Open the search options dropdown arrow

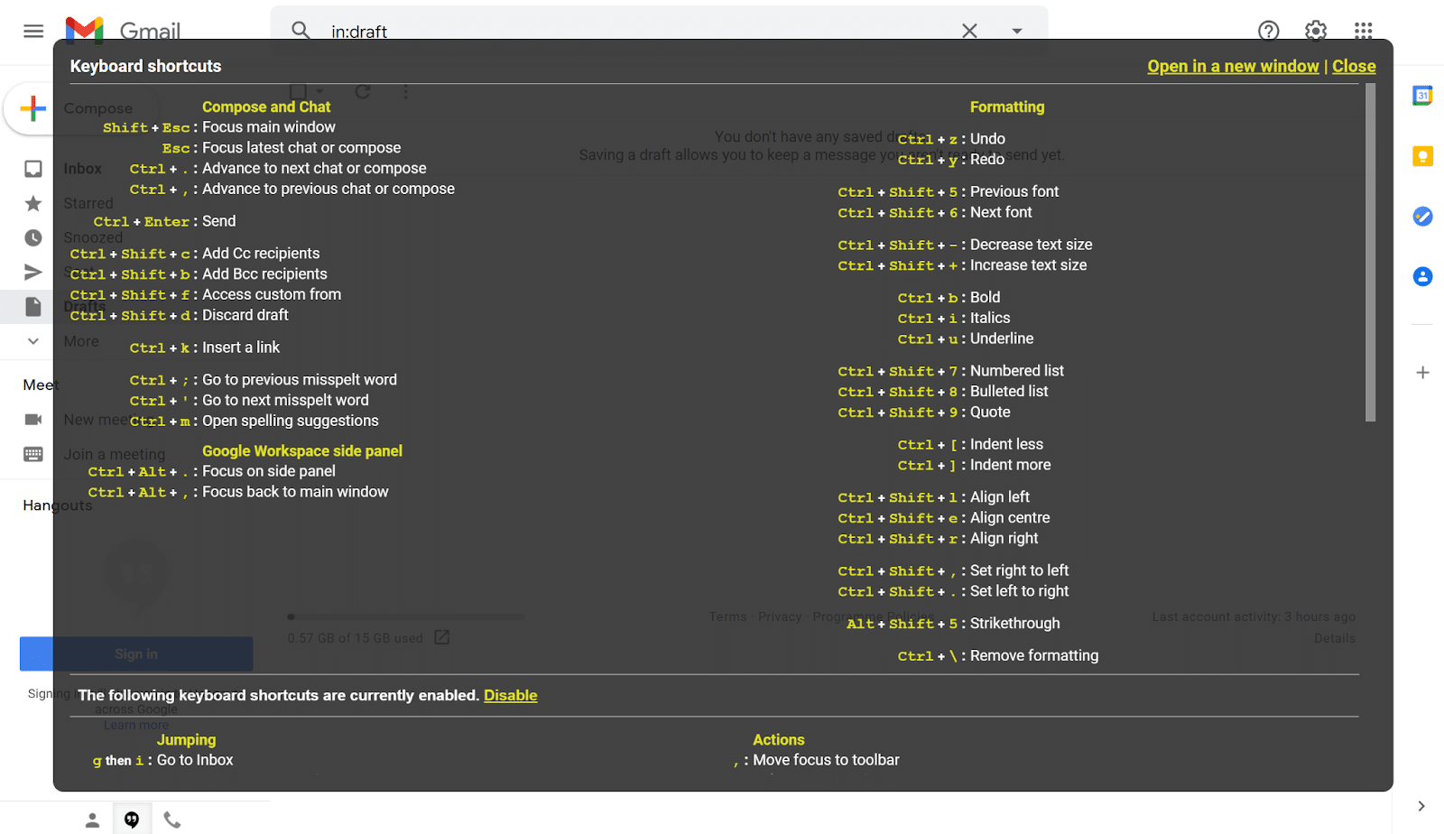click(x=1017, y=30)
